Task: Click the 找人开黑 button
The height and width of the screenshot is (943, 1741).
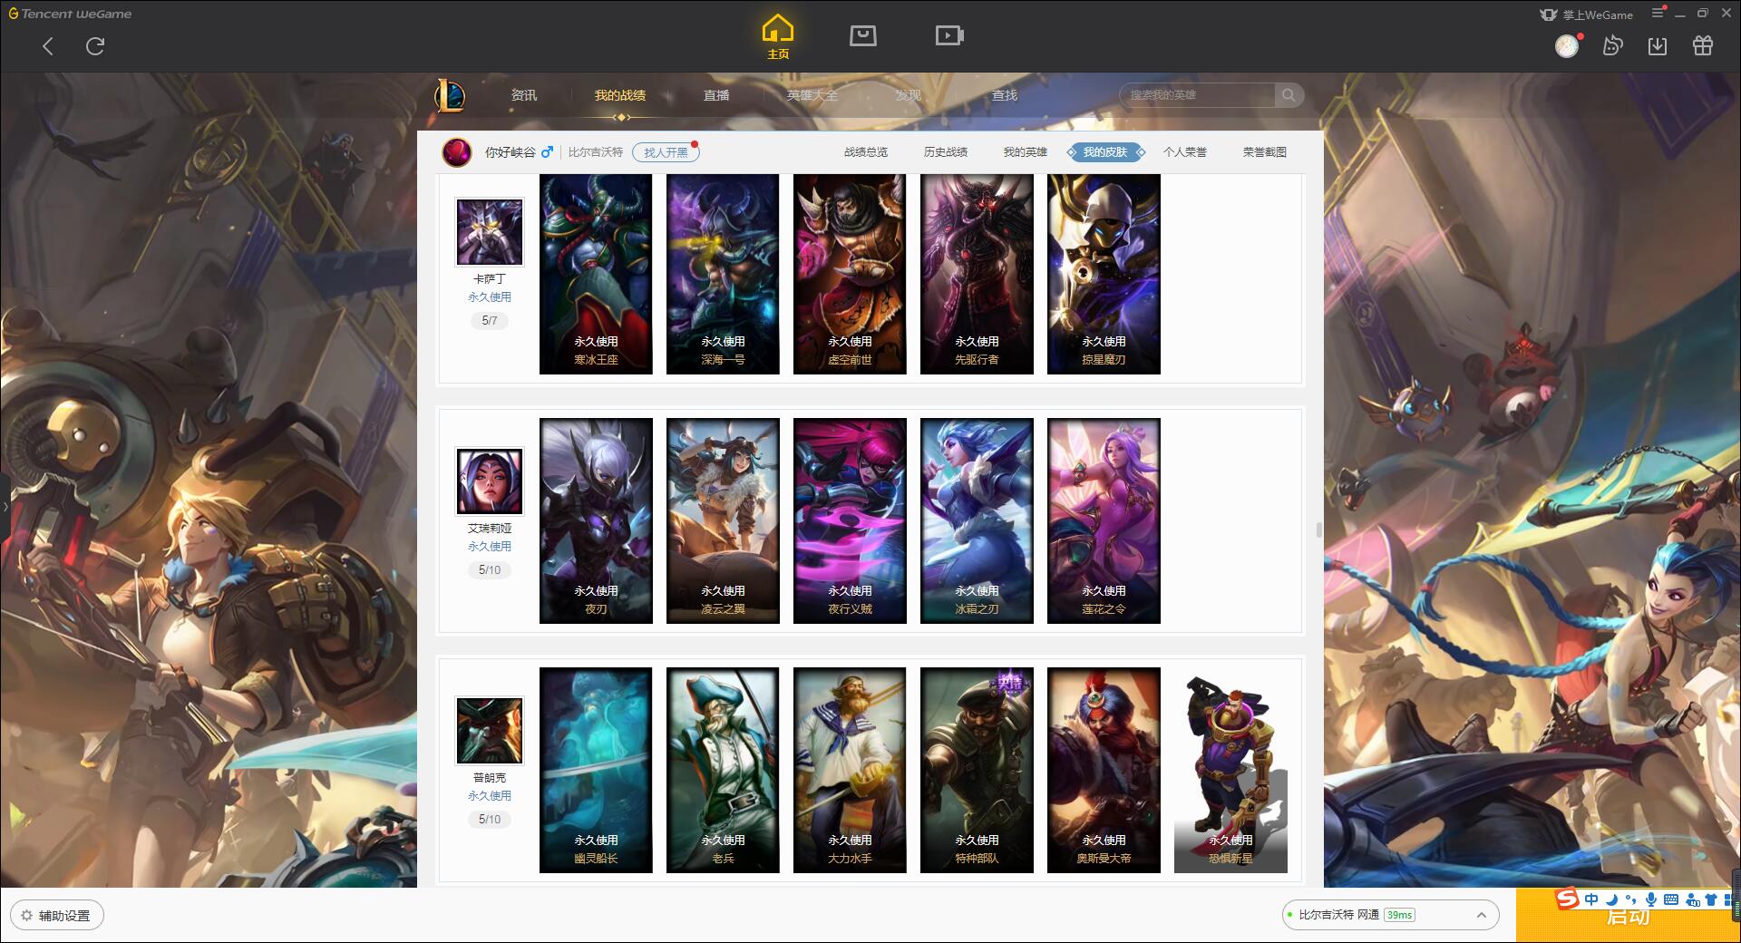Action: pos(666,152)
